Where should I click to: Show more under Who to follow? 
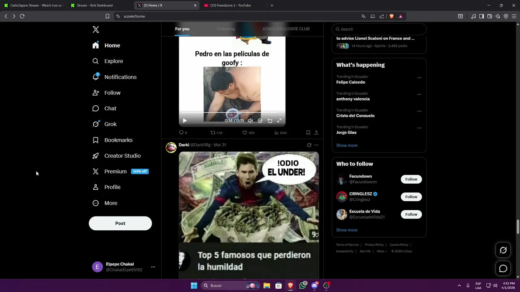click(347, 230)
